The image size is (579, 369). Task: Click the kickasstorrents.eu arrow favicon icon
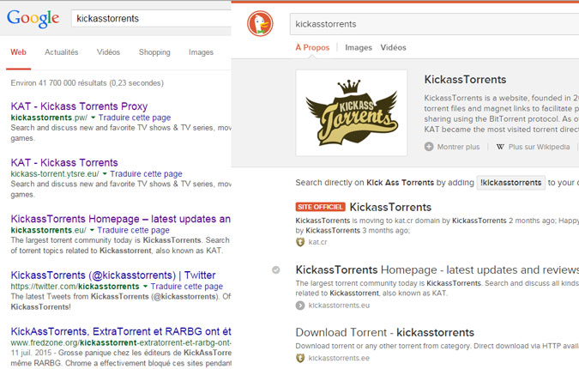[300, 305]
